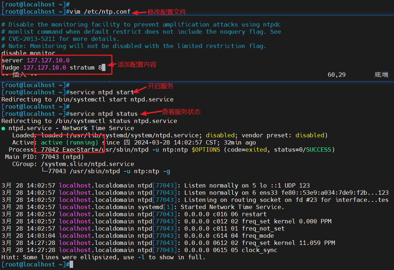The width and height of the screenshot is (394, 270).
Task: Click the 'vim /etc/ntp.conf' command text
Action: (x=100, y=11)
